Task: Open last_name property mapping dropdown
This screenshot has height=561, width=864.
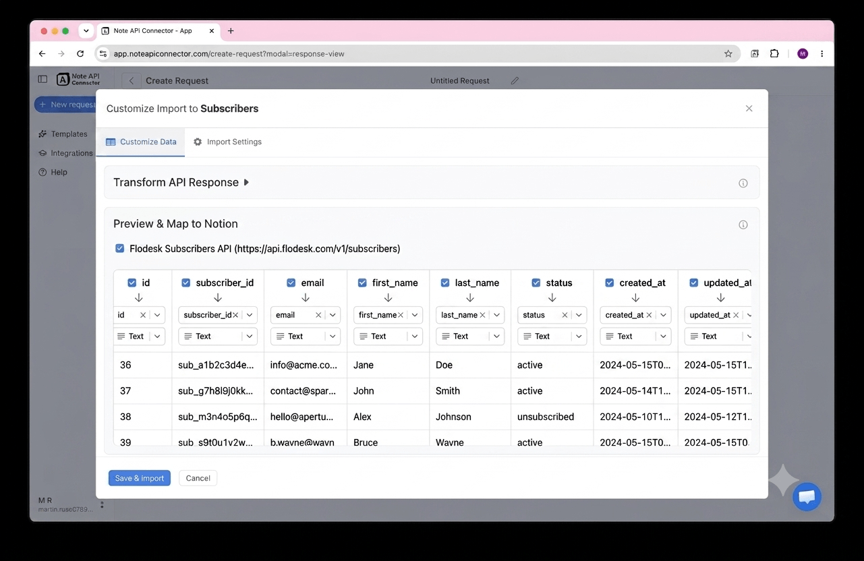Action: (497, 315)
